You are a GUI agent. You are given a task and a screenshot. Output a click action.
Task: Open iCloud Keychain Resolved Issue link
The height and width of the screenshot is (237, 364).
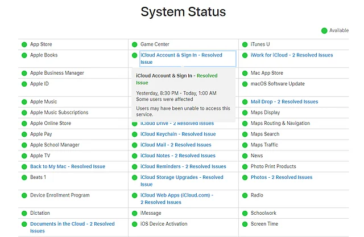click(x=178, y=134)
